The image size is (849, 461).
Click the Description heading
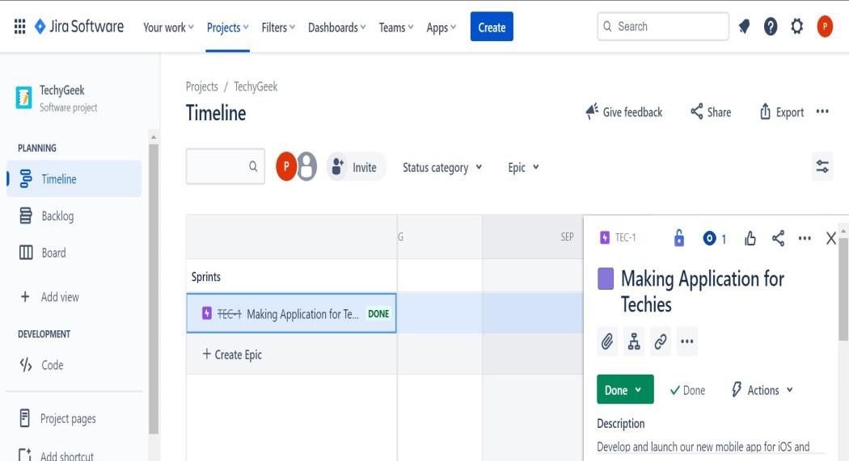click(620, 423)
